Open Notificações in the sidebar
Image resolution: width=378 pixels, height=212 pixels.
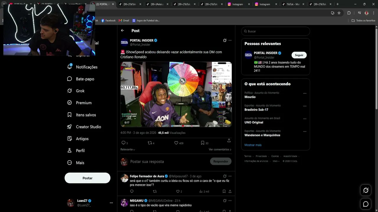[x=82, y=67]
